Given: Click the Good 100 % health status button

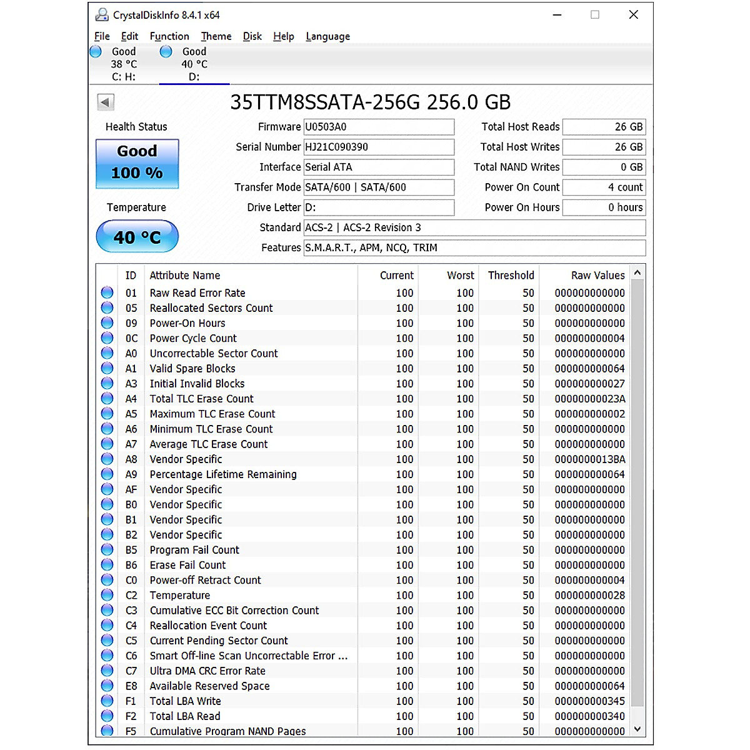Looking at the screenshot, I should [137, 163].
